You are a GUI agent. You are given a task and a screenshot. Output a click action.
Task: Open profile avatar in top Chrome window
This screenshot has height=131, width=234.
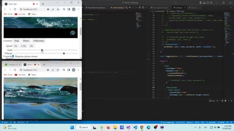pos(74,9)
